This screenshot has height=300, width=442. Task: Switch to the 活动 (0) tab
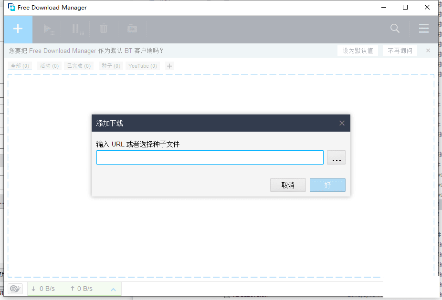tap(49, 66)
